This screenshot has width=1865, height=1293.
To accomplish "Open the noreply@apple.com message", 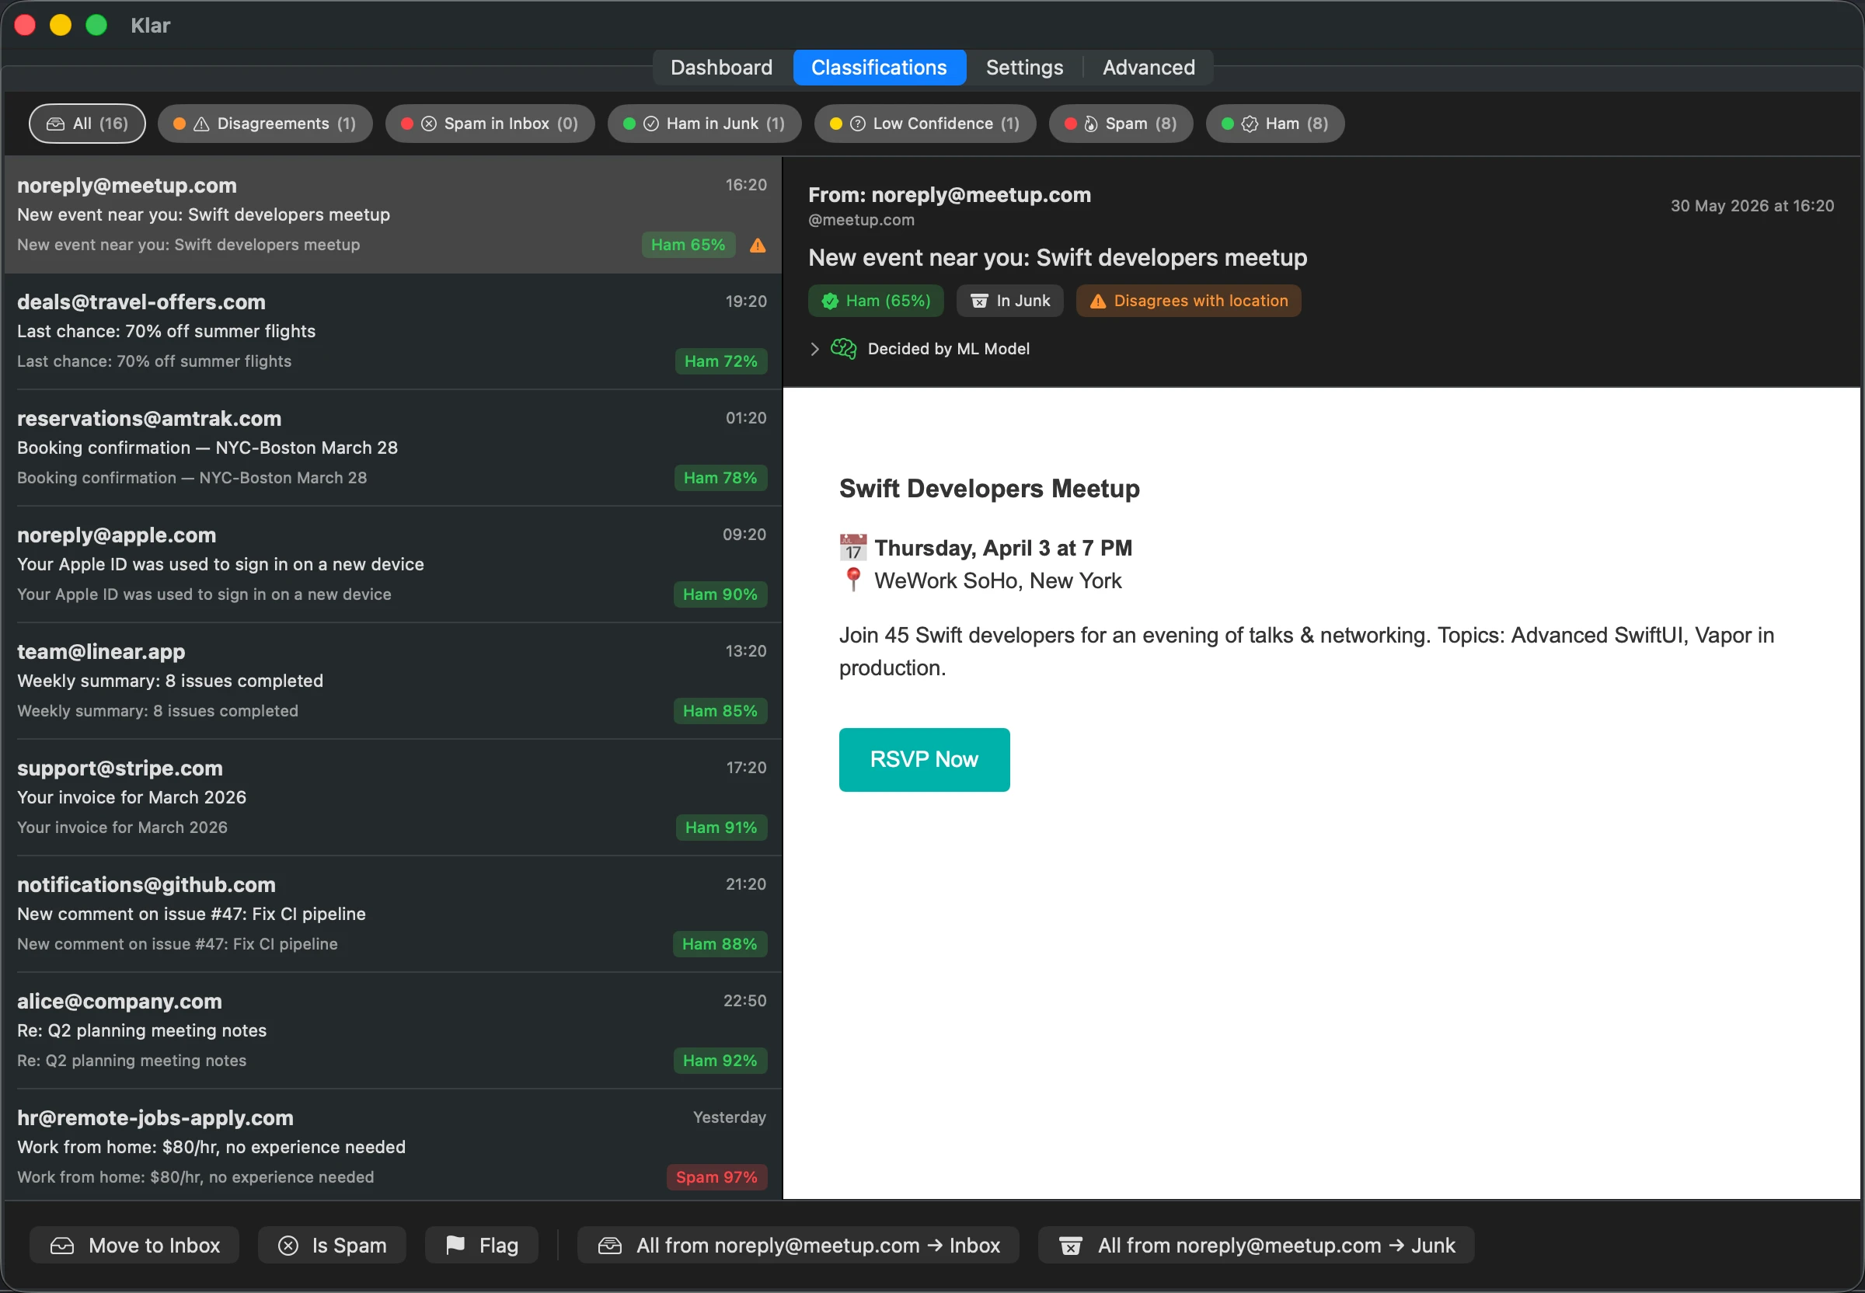I will click(393, 565).
